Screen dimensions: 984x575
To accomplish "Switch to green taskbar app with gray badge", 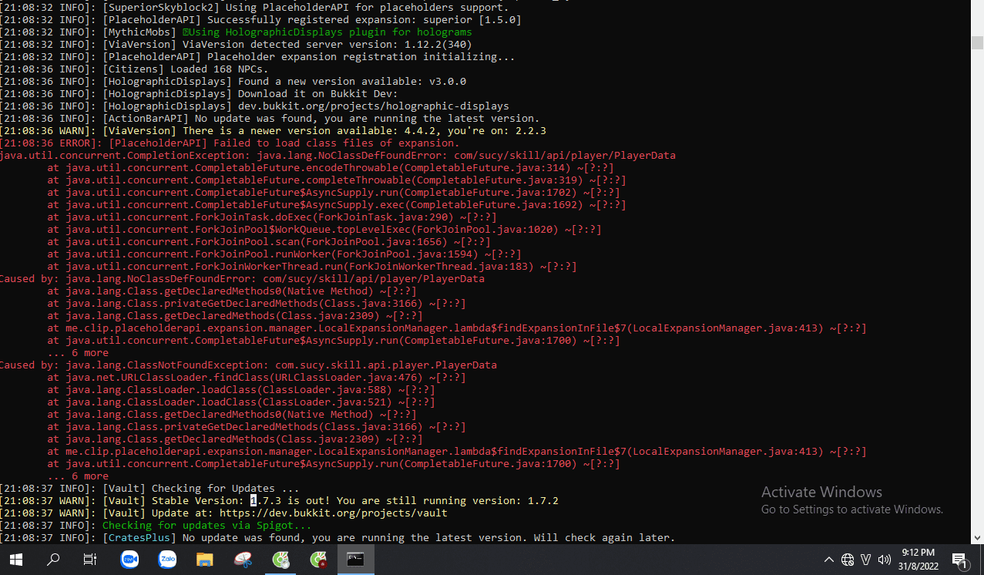I will 281,560.
